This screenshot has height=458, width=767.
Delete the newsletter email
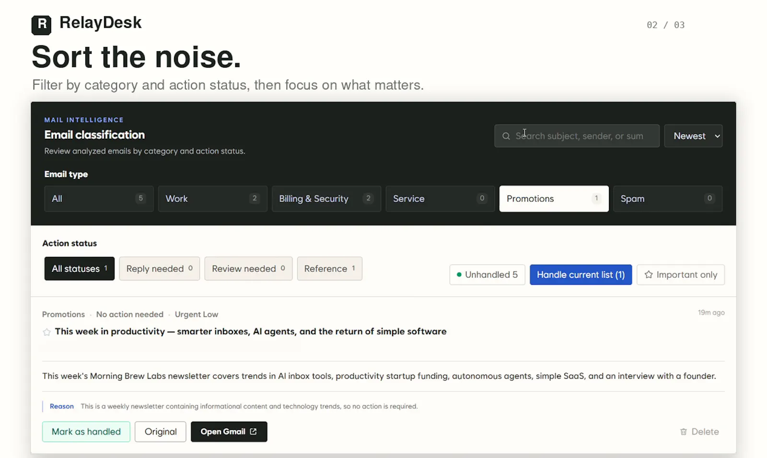(699, 432)
